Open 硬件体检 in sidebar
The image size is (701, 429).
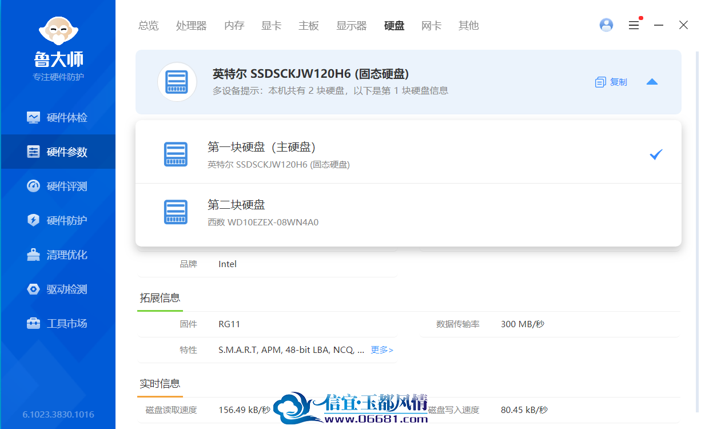click(x=58, y=118)
